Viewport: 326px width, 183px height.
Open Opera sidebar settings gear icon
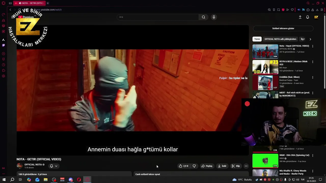(x=3, y=76)
